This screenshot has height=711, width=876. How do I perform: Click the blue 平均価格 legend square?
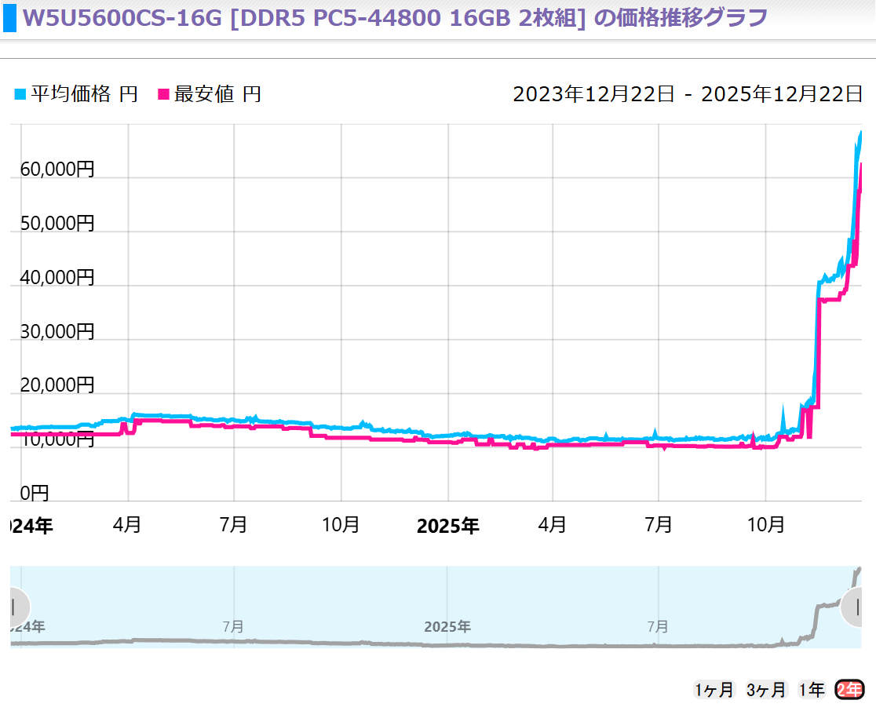pyautogui.click(x=20, y=95)
